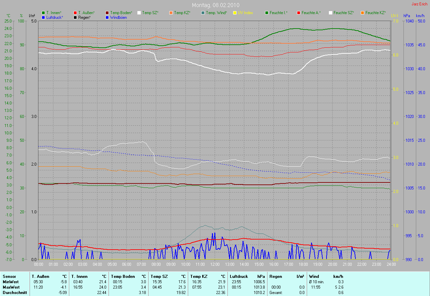Click the hPa axis unit label
Viewport: 430px width, 296px height.
(x=406, y=16)
